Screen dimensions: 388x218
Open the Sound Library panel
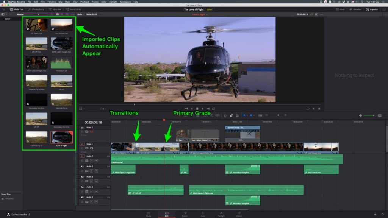tap(74, 9)
